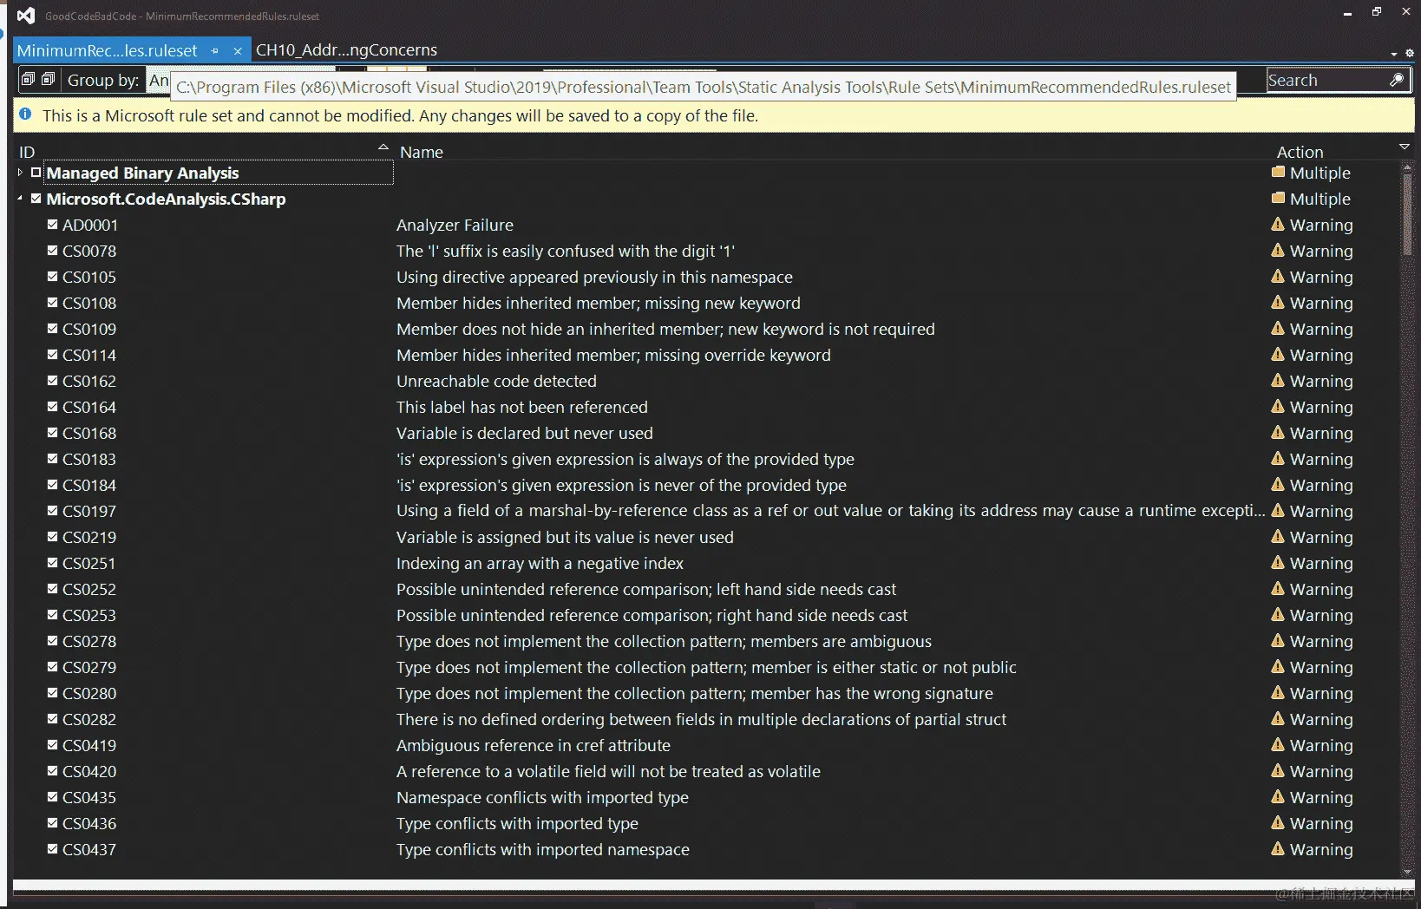Click the warning icon in the CS0253 row
The width and height of the screenshot is (1421, 909).
(x=1278, y=614)
